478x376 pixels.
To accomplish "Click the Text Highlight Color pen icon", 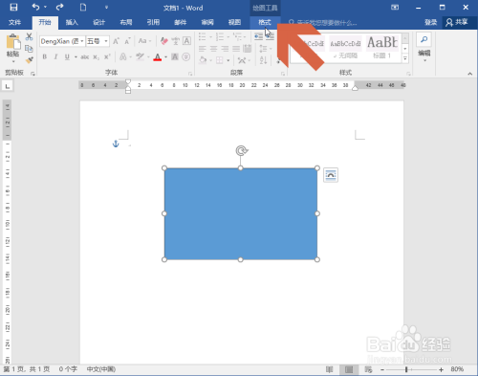I will 140,57.
